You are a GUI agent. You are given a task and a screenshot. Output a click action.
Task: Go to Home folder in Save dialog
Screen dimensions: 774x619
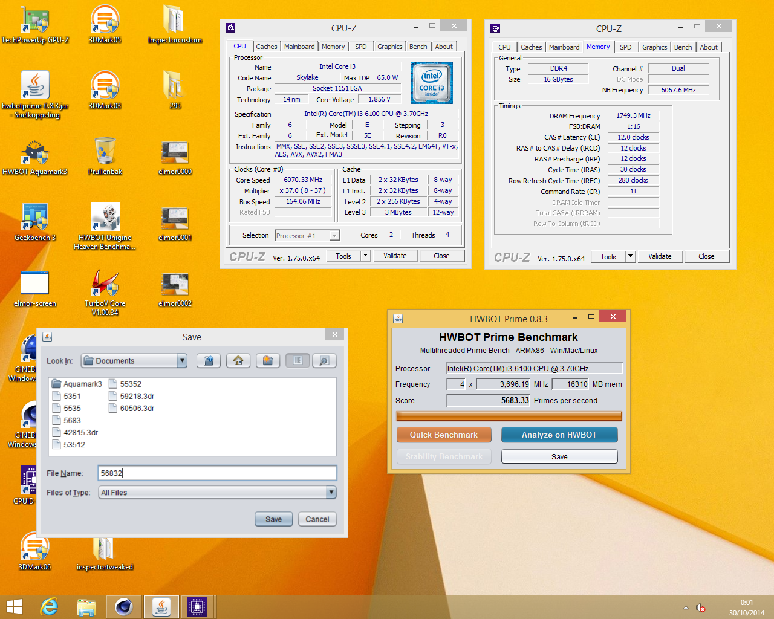[x=238, y=361]
